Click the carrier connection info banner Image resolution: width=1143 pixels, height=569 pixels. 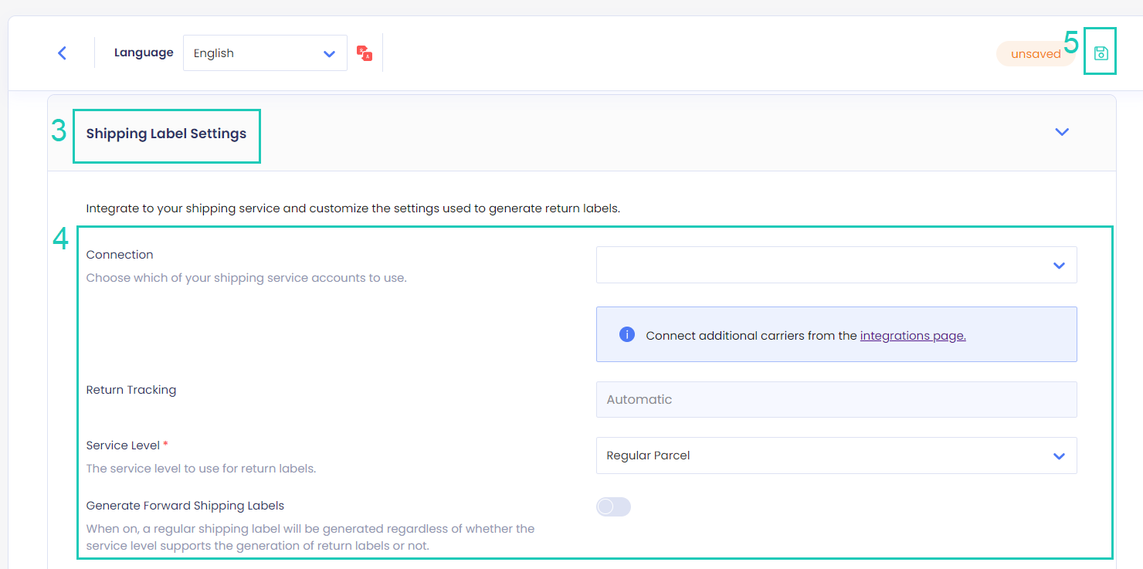click(836, 334)
